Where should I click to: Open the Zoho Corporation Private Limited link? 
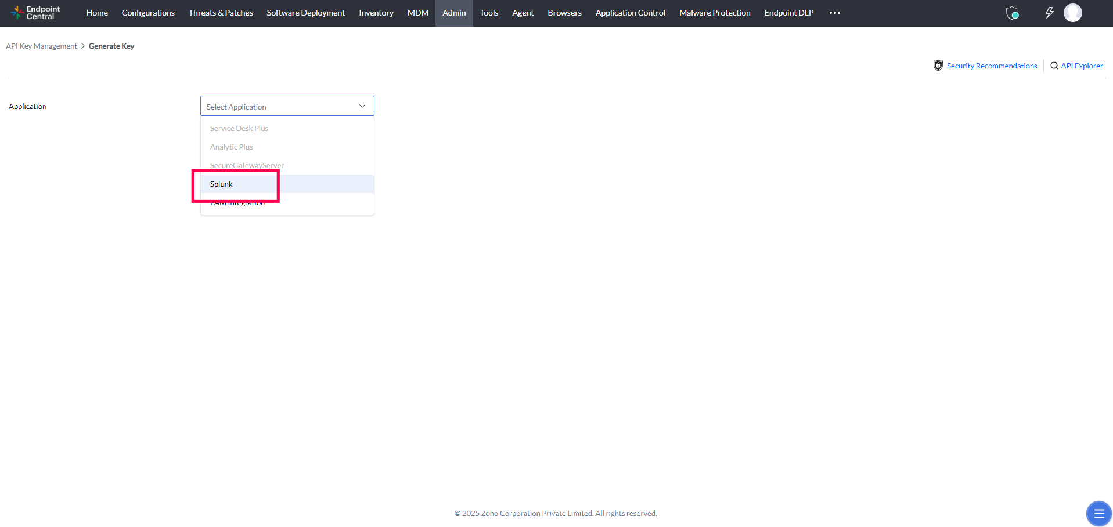point(537,513)
